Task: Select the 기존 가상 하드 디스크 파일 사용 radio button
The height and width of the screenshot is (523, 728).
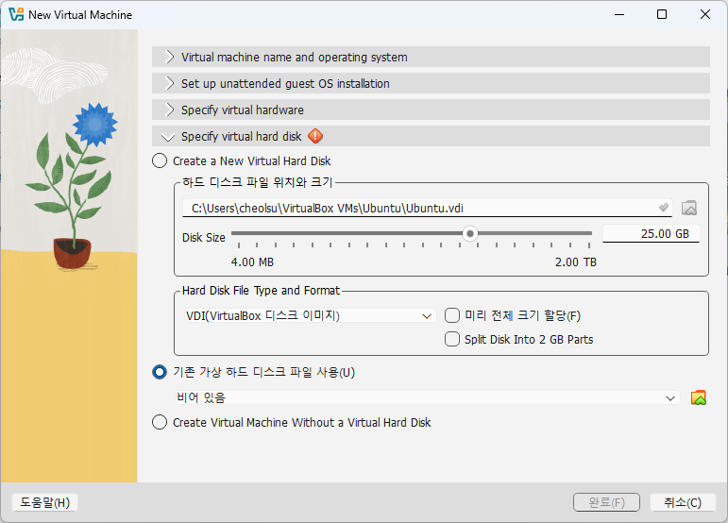Action: pyautogui.click(x=160, y=372)
